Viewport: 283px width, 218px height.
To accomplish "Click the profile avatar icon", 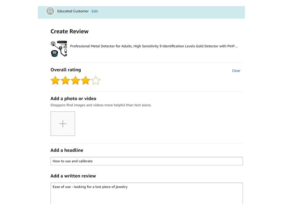I will [50, 11].
